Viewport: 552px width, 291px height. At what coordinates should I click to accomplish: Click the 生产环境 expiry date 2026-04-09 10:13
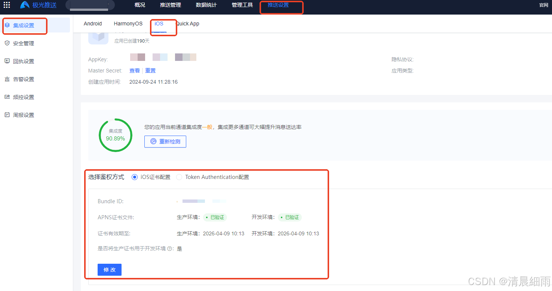224,233
